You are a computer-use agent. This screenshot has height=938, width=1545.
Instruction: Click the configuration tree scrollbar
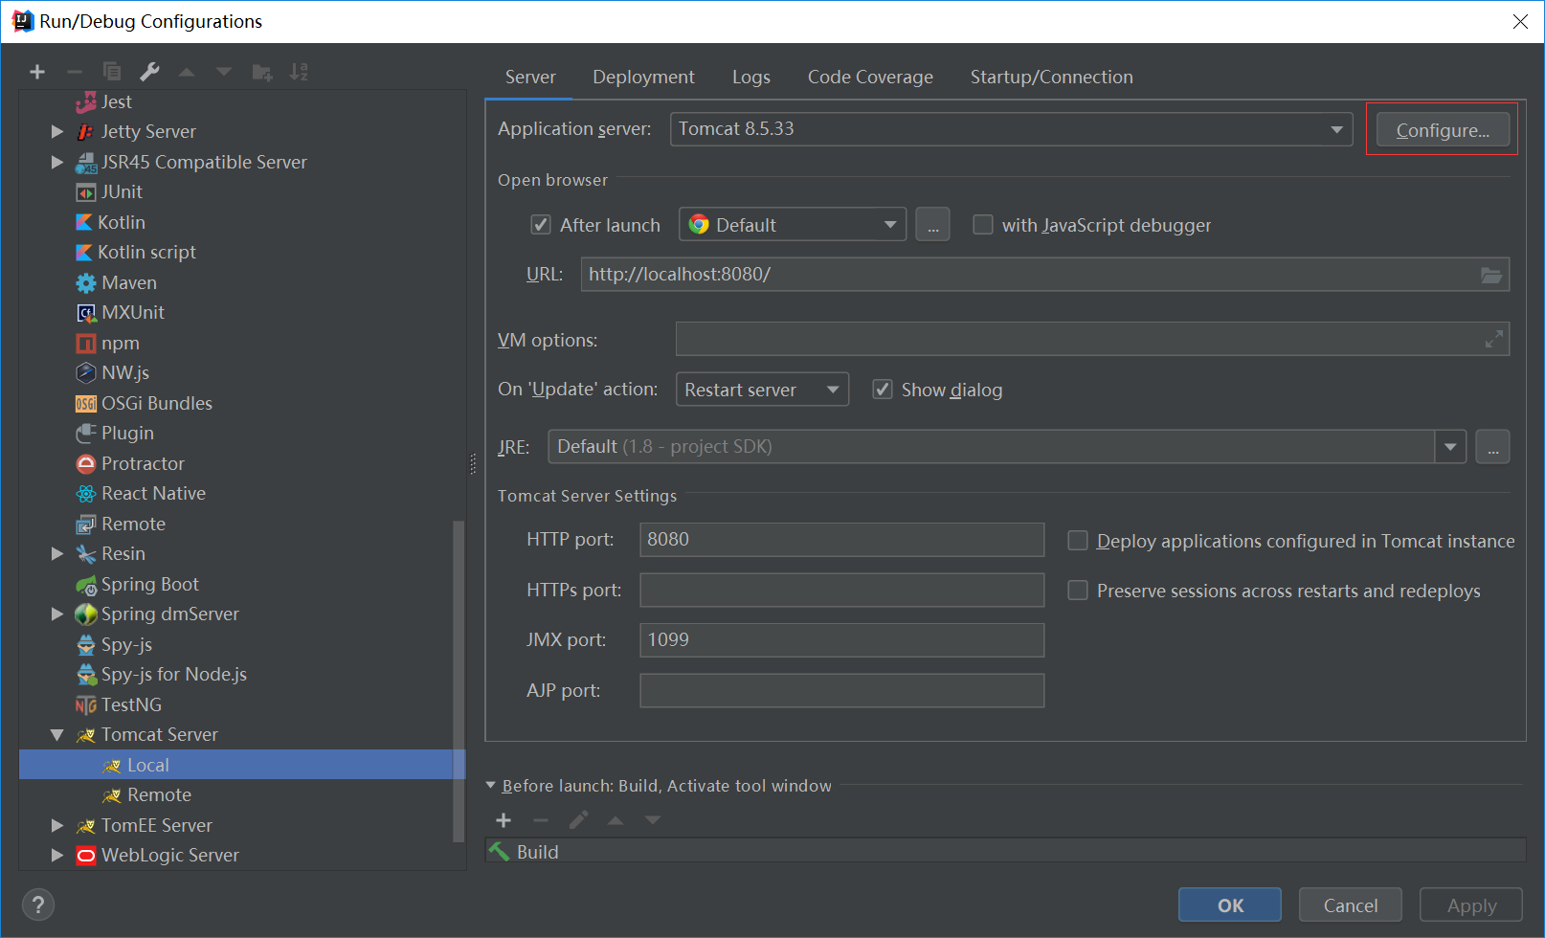(459, 681)
